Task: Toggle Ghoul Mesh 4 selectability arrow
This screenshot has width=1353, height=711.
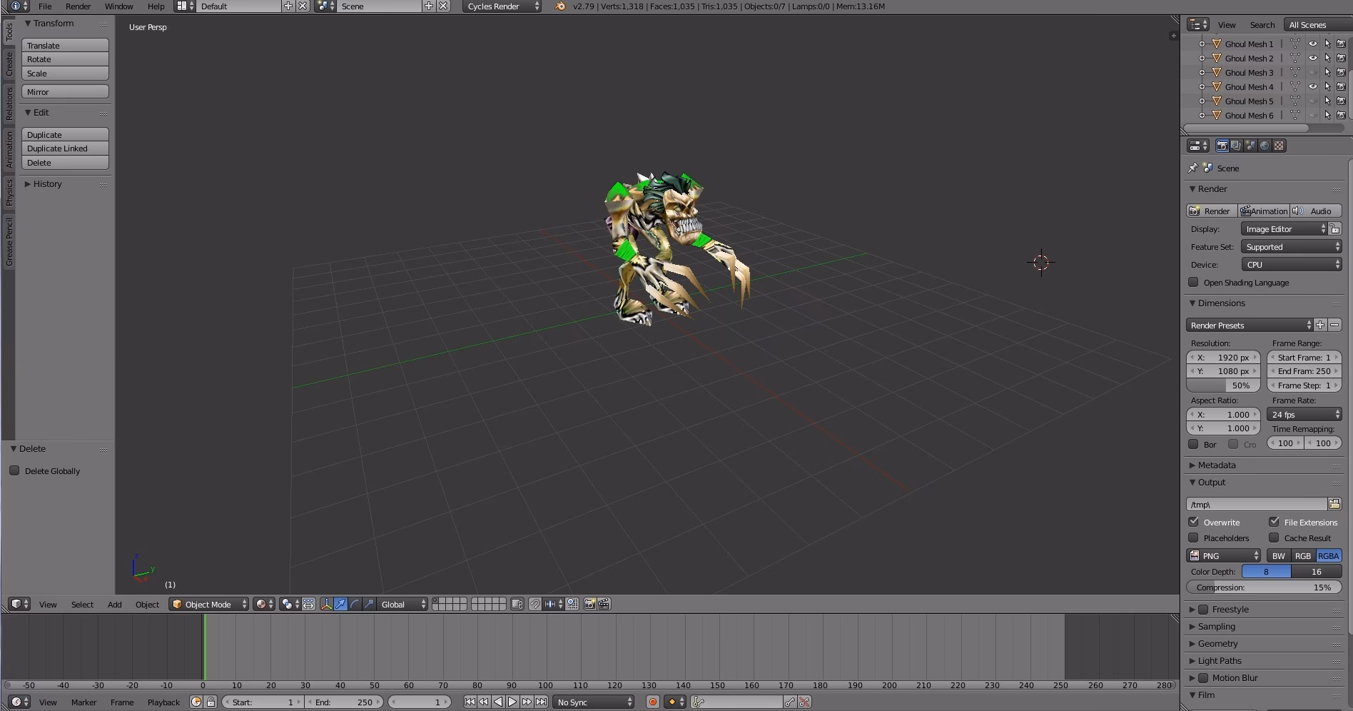Action: click(x=1327, y=86)
